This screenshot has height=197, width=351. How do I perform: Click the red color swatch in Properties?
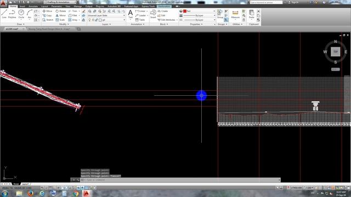(185, 11)
